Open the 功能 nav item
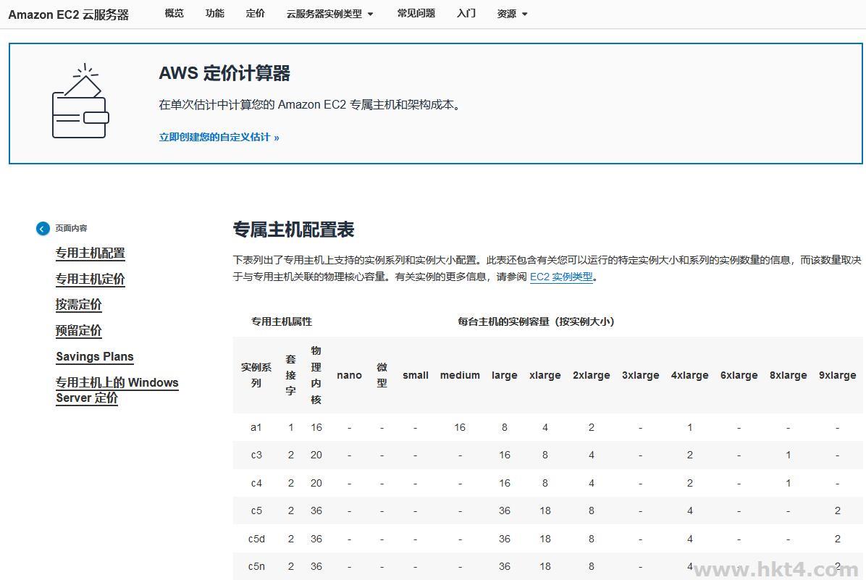This screenshot has height=580, width=866. coord(215,13)
